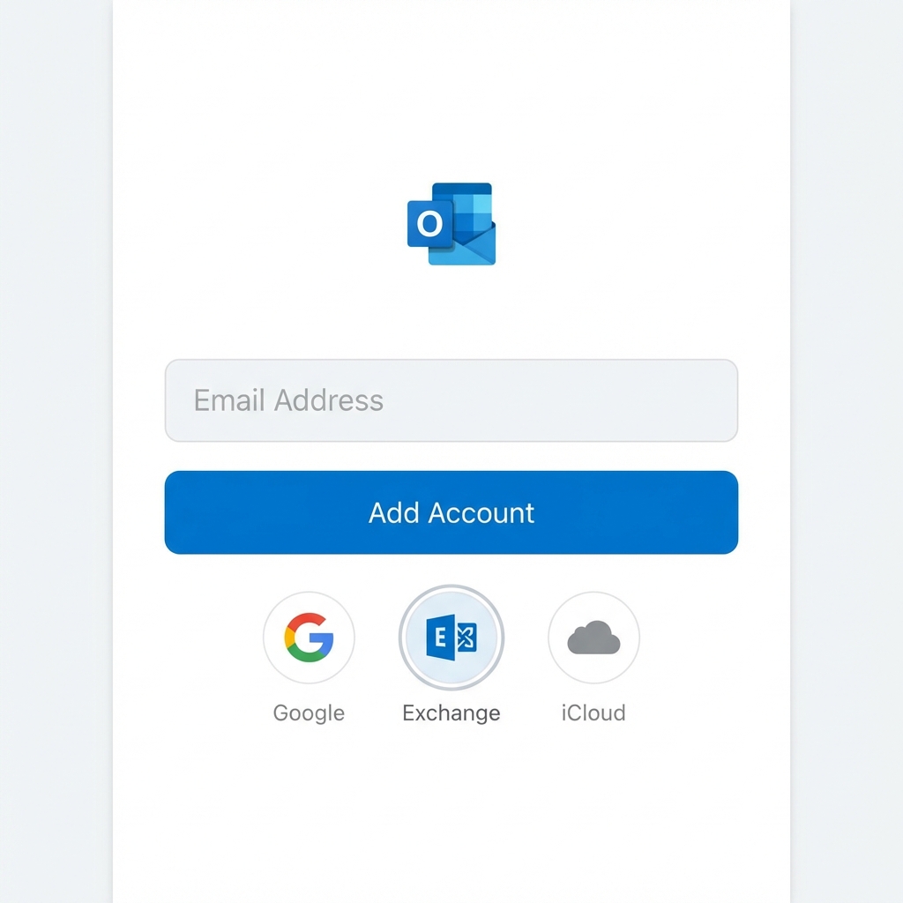The height and width of the screenshot is (903, 903).
Task: Tap the Outlook envelope logo
Action: 451,224
